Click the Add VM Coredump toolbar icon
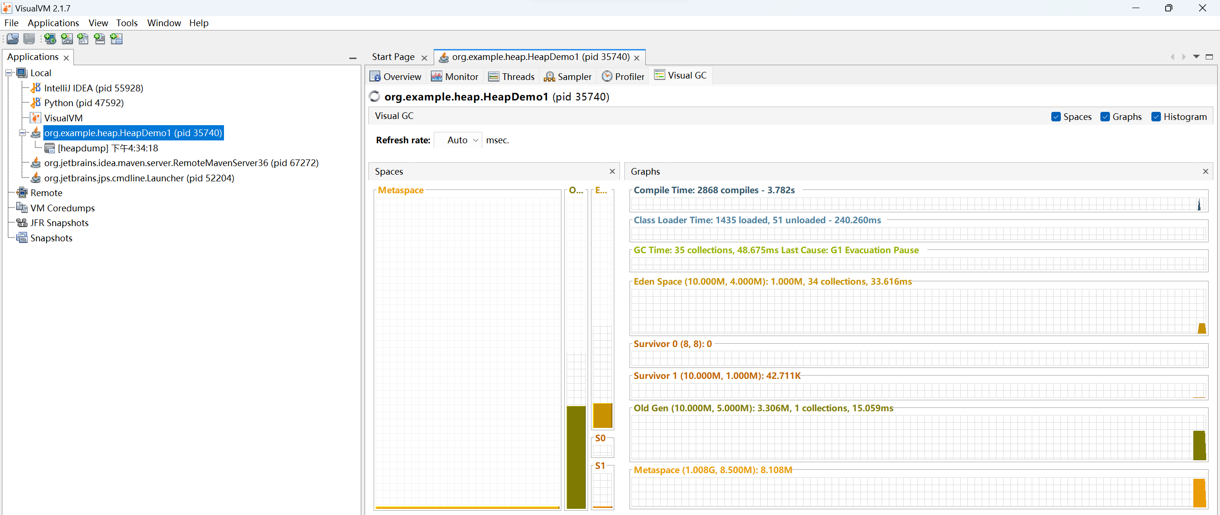The height and width of the screenshot is (515, 1220). (83, 39)
